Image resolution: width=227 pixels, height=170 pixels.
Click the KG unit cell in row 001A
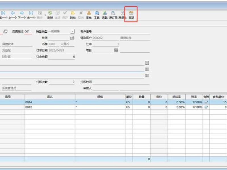129,102
